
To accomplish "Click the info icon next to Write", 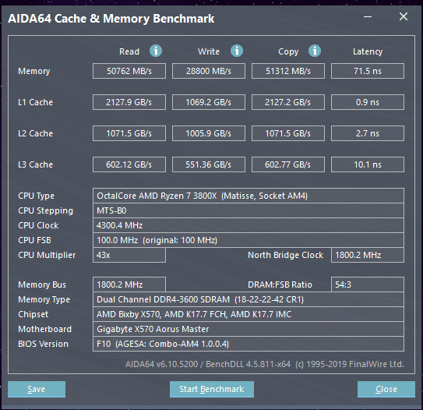I will pyautogui.click(x=237, y=51).
